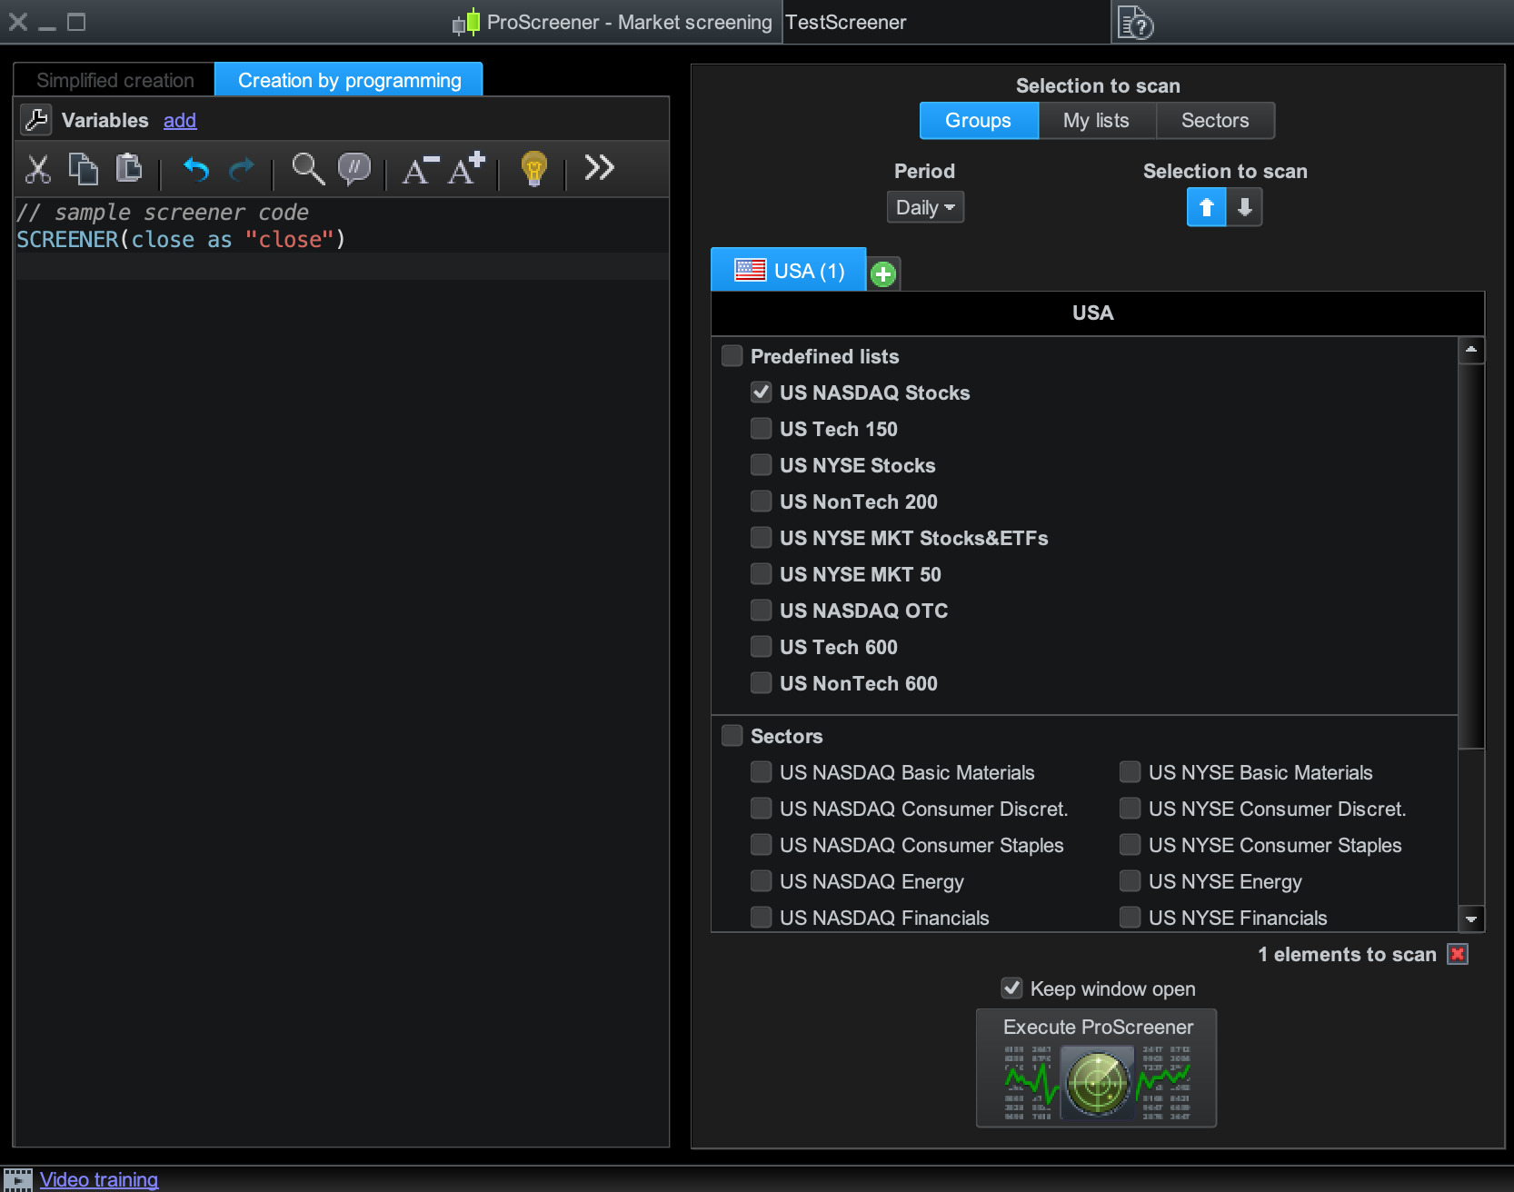The width and height of the screenshot is (1514, 1192).
Task: Decrease font size with A- icon
Action: pyautogui.click(x=421, y=170)
